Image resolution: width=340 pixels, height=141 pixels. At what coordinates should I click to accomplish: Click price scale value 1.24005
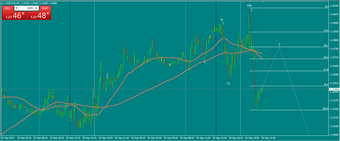click(334, 23)
